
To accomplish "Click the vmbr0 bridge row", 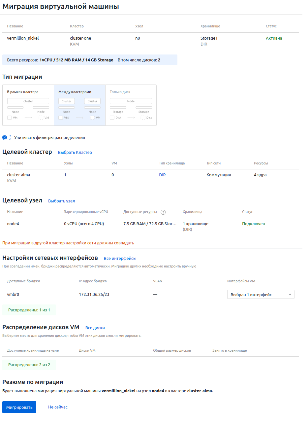I will (151, 295).
